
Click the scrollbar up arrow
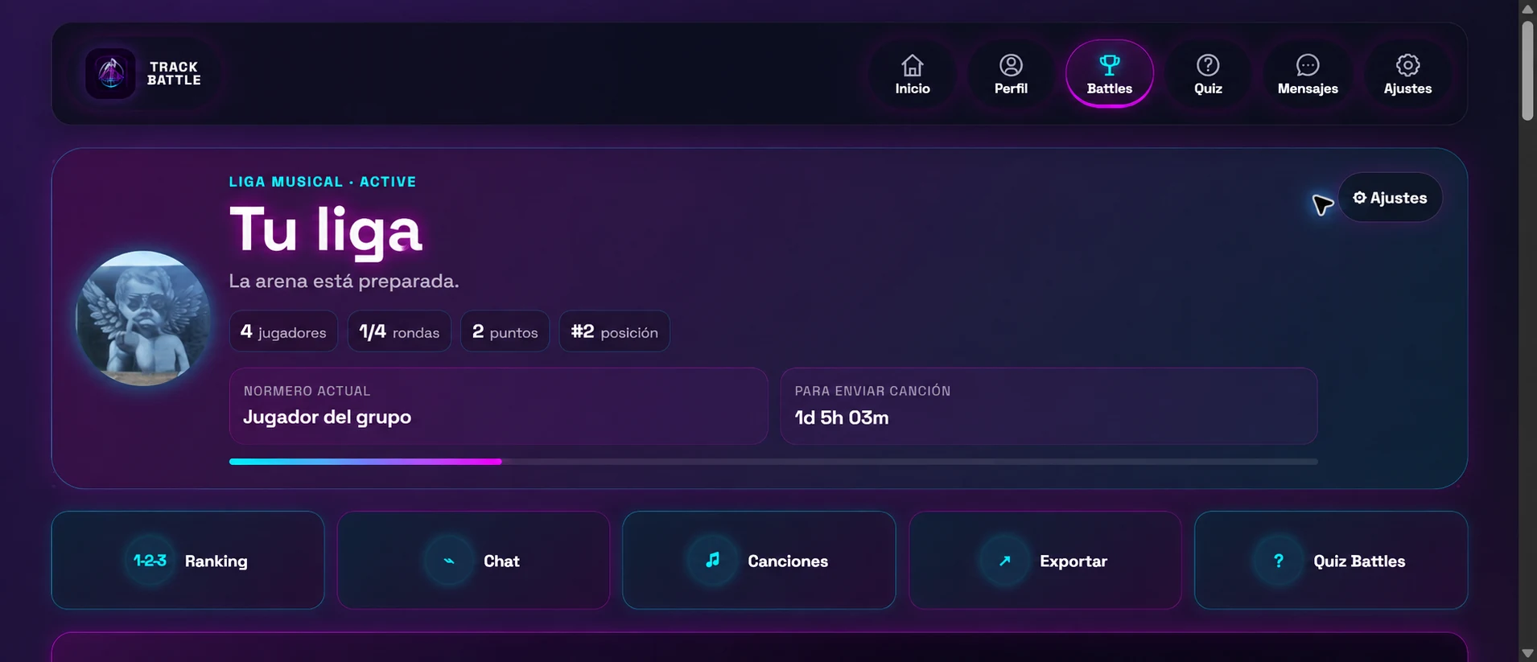point(1527,8)
